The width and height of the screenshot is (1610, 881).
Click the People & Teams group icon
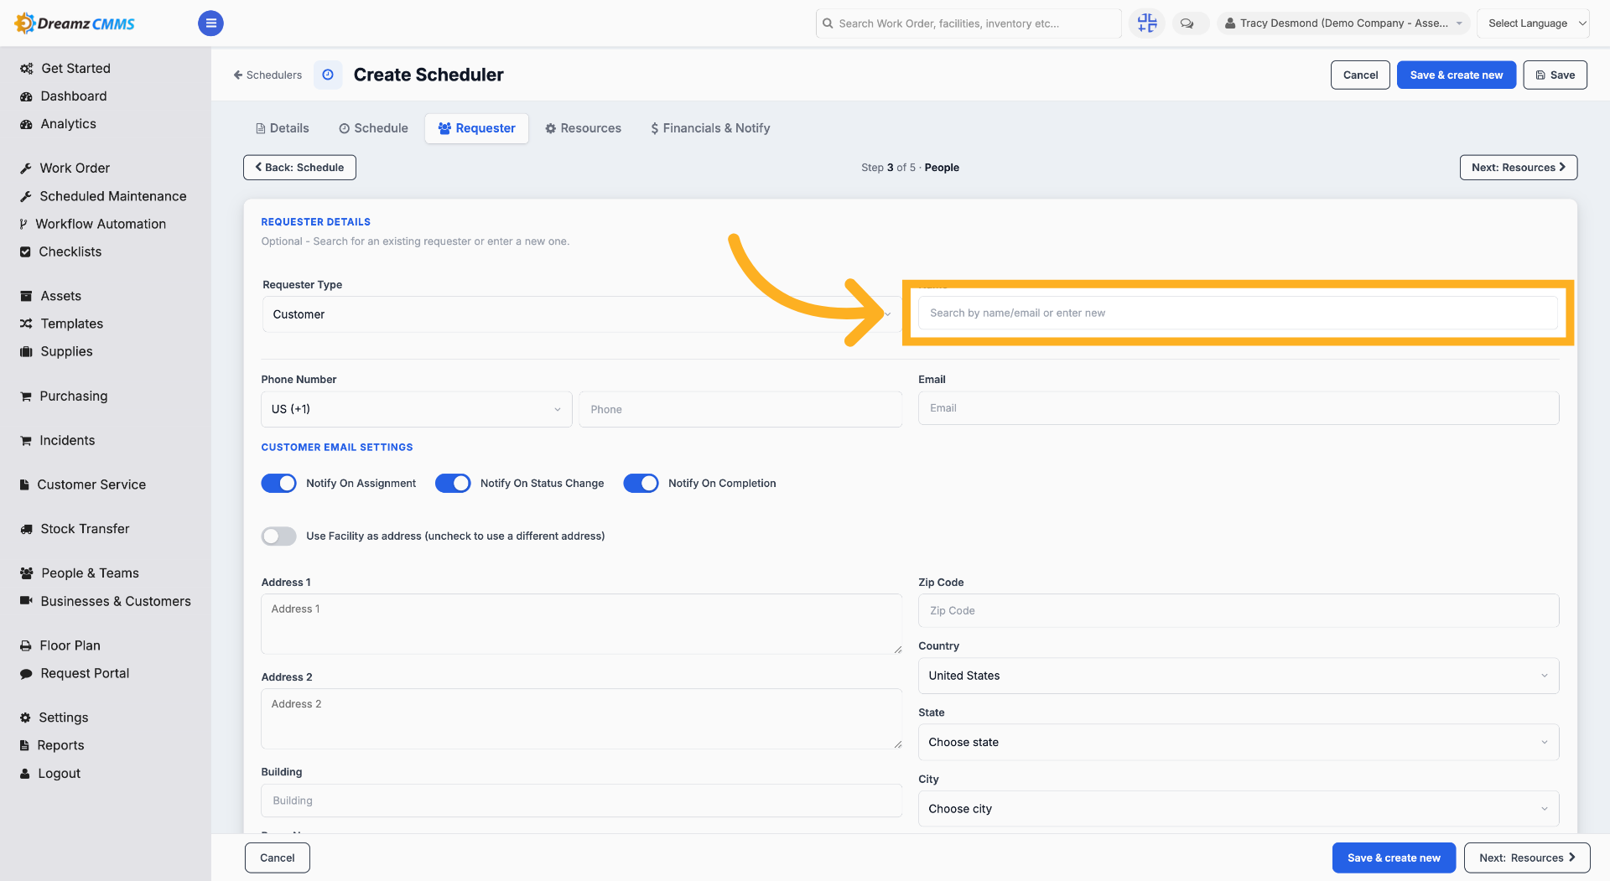(27, 573)
